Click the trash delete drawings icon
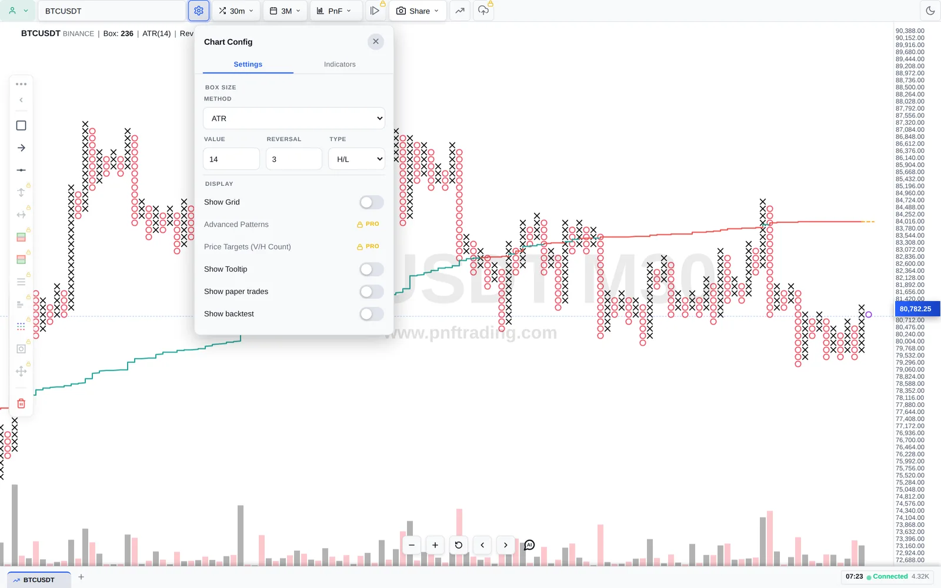The width and height of the screenshot is (941, 588). click(x=21, y=403)
